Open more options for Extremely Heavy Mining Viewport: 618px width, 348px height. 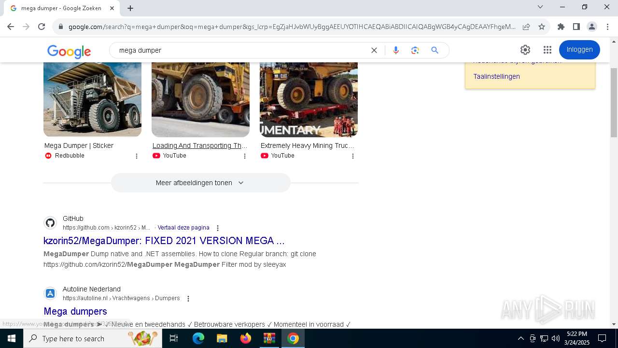[353, 156]
